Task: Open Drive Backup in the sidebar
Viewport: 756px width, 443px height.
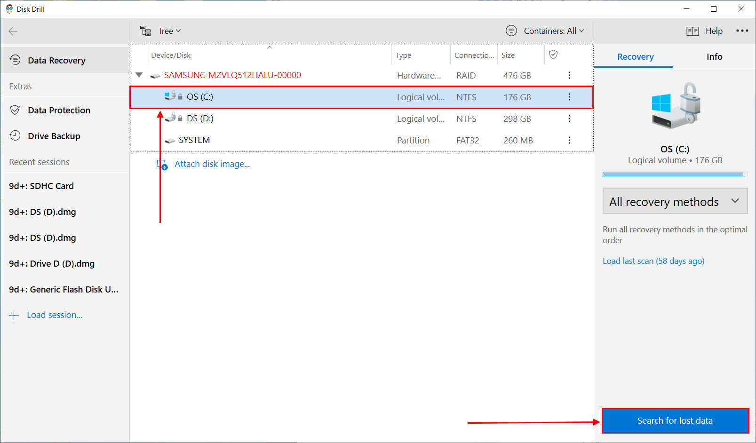Action: [x=54, y=136]
